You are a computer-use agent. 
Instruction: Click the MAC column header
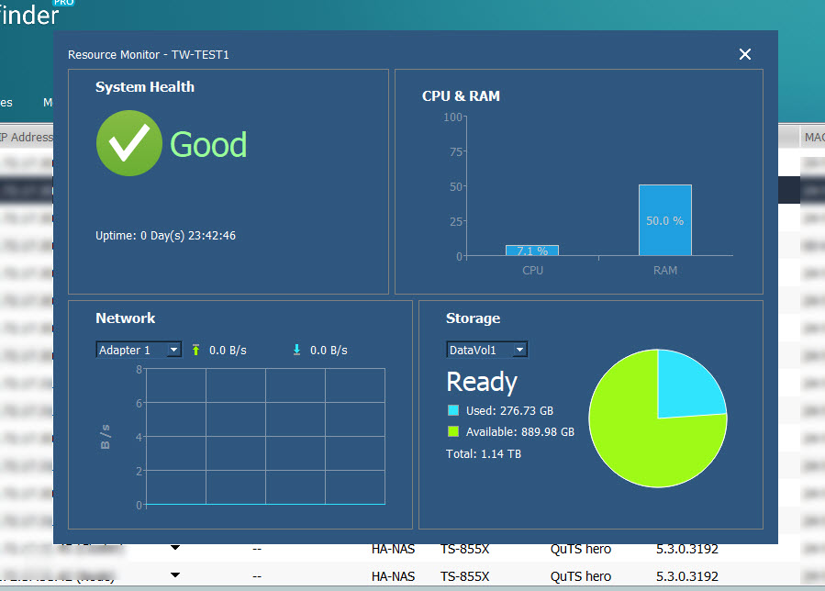[x=812, y=138]
